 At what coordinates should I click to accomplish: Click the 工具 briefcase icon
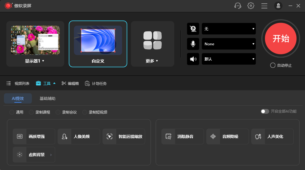click(38, 83)
